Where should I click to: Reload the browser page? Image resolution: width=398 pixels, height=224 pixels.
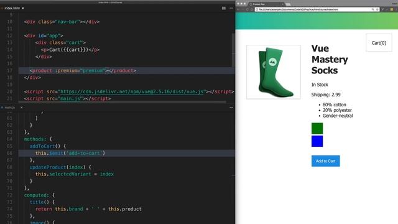tap(248, 9)
